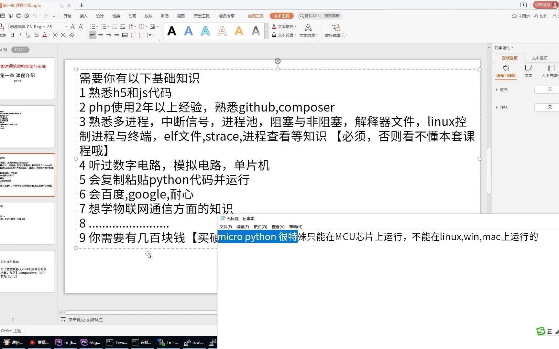This screenshot has width=559, height=349.
Task: Click the print icon in quick toolbar
Action: [x=19, y=16]
